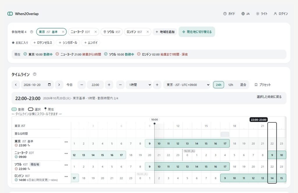This screenshot has width=298, height=193.
Task: Open the ログイン page
Action: click(281, 14)
